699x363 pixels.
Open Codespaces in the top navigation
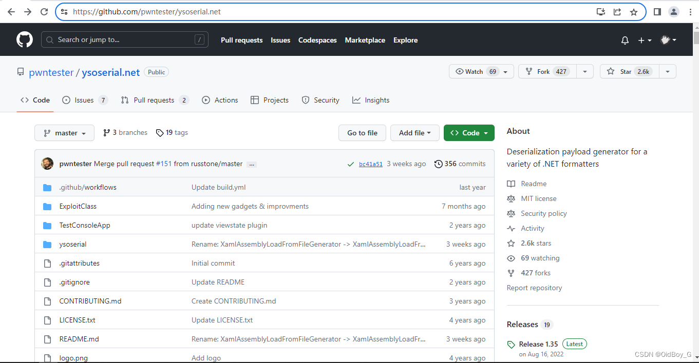317,40
